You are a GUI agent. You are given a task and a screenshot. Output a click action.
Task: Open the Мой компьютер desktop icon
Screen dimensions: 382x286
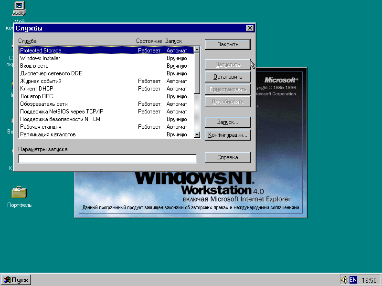[19, 9]
